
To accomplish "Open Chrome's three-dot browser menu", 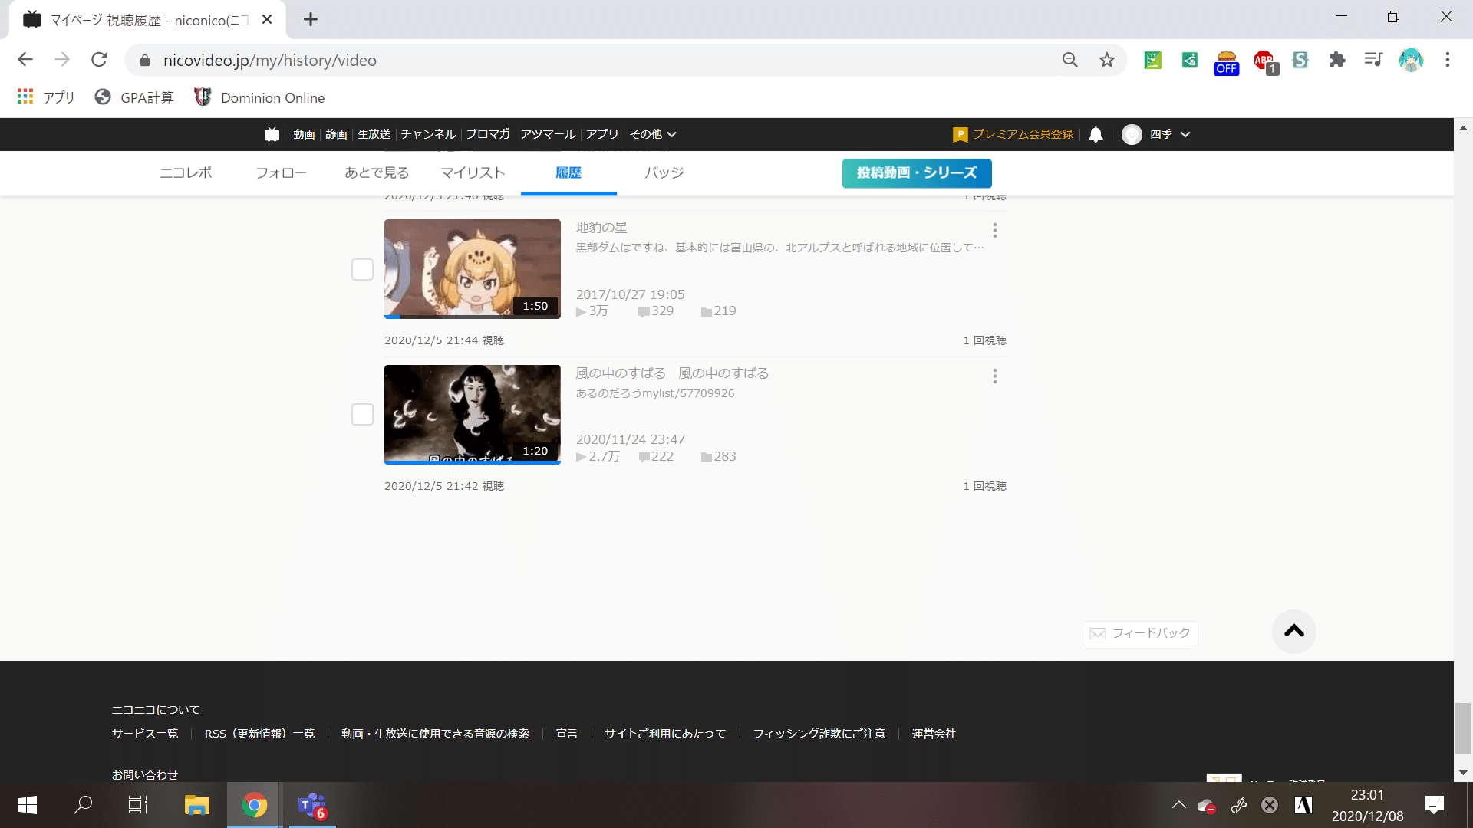I will [x=1447, y=59].
